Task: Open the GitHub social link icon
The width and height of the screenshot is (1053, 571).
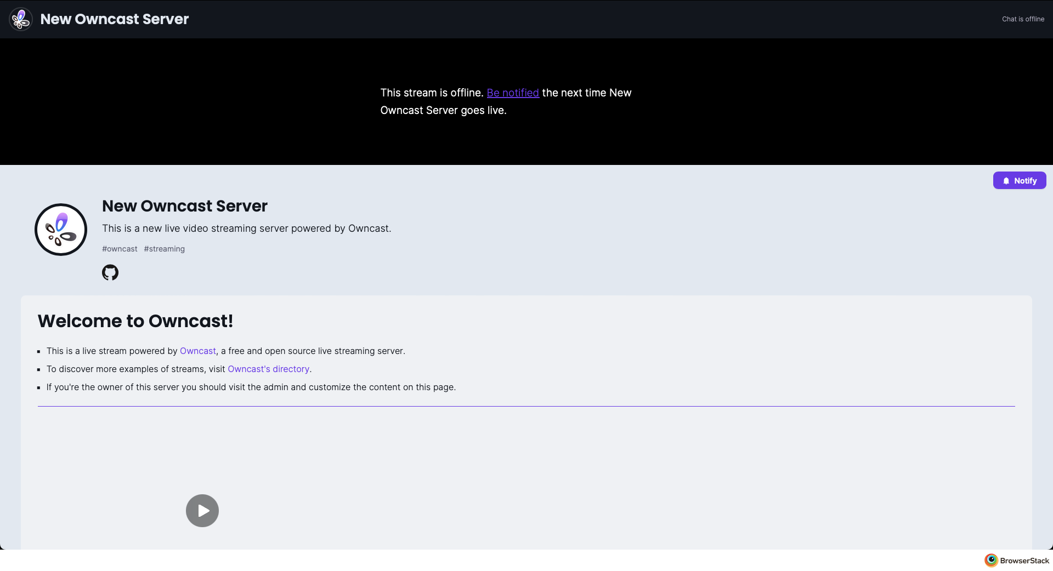Action: pos(110,272)
